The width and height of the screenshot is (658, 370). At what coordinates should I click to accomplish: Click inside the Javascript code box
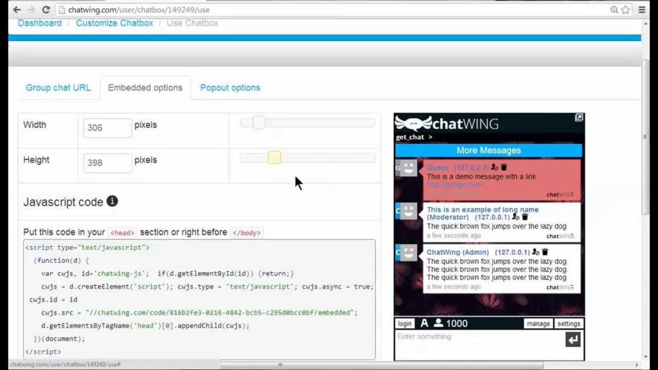click(x=199, y=299)
